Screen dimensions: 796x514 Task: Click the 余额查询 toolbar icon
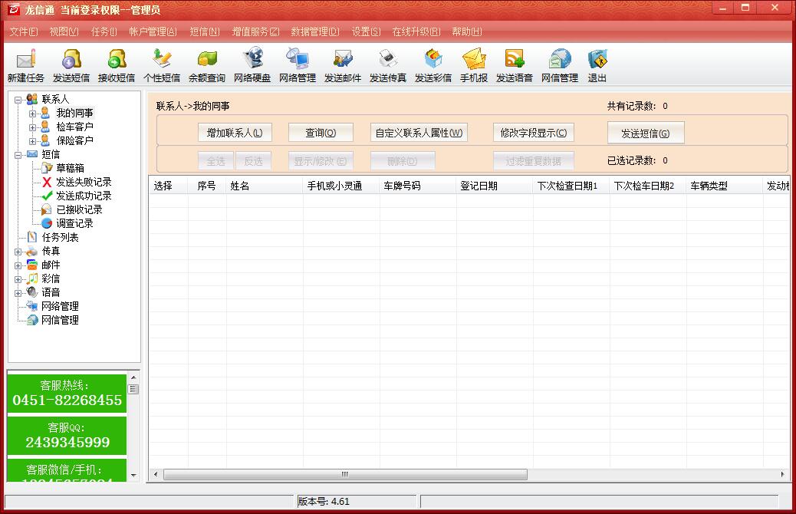(207, 60)
